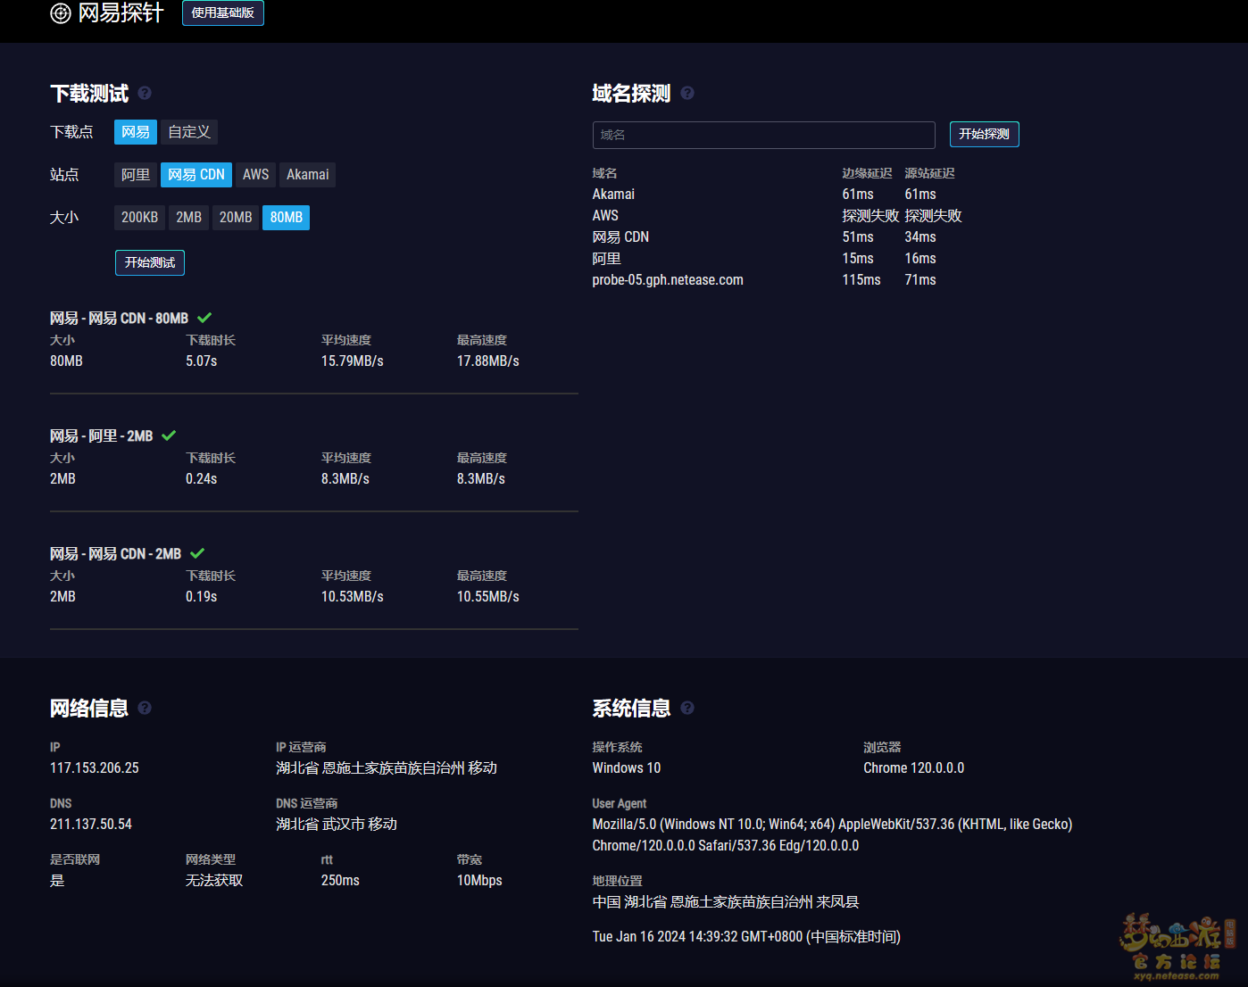Click IP address 117.153.206.25
Image resolution: width=1248 pixels, height=987 pixels.
[x=95, y=768]
